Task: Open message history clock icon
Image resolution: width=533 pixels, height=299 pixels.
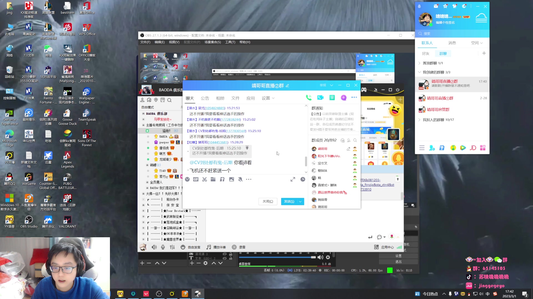Action: point(303,179)
